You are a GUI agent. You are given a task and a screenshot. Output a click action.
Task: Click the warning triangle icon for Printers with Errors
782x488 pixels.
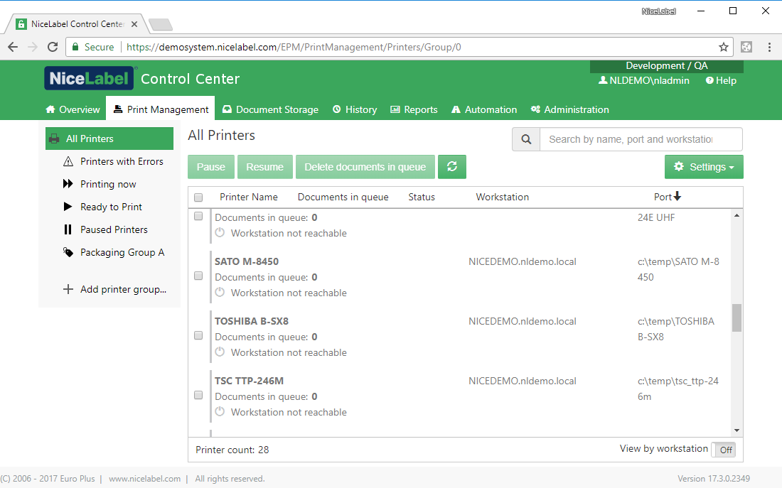click(68, 161)
